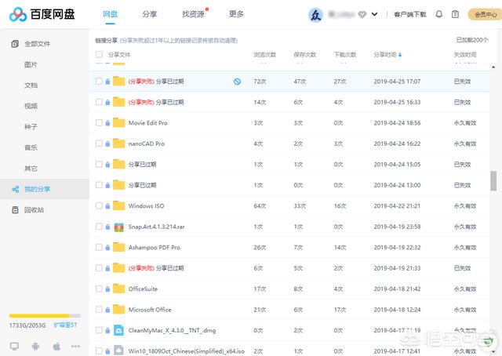Check the Microsoft Office row checkbox
Image resolution: width=502 pixels, height=356 pixels.
[x=100, y=309]
